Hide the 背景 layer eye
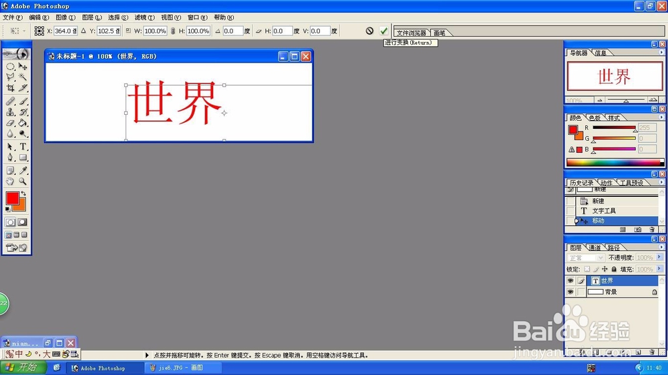Screen dimensions: 668x375 (x=570, y=292)
